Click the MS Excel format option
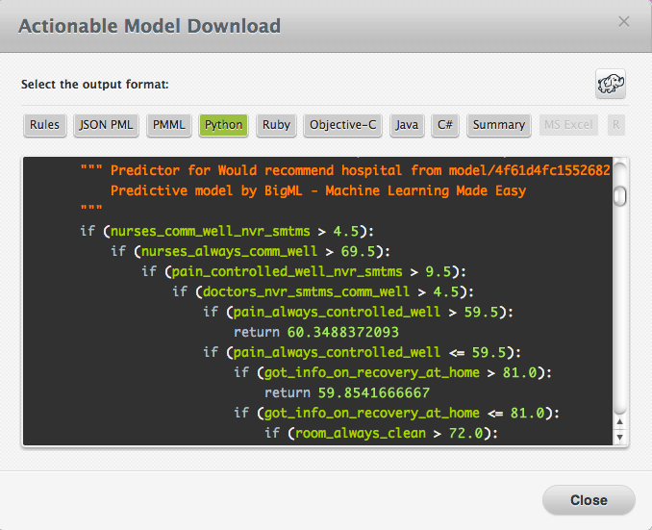 567,125
